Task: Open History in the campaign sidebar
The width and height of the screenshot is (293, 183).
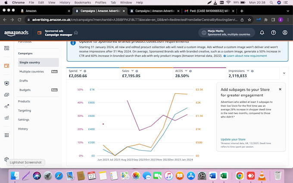Action: coord(23,129)
